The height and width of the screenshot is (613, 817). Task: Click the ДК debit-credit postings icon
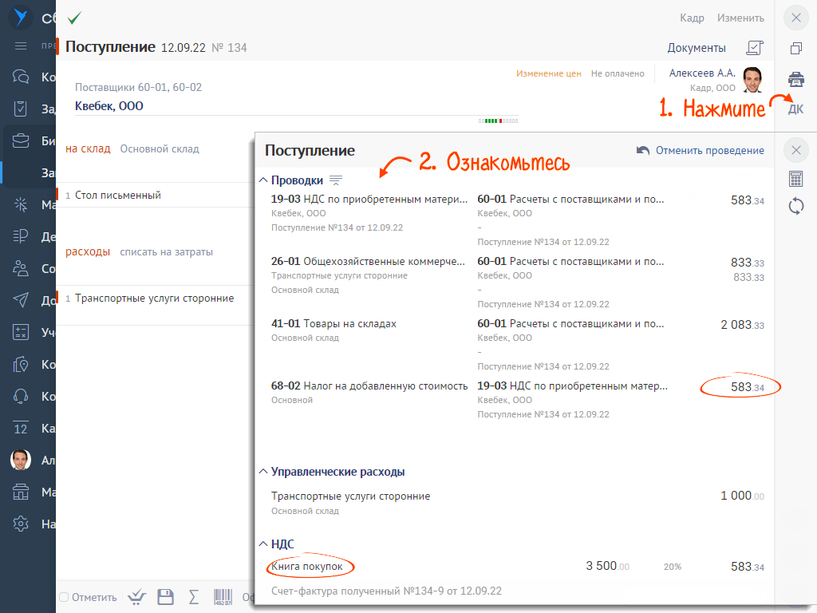pyautogui.click(x=795, y=109)
